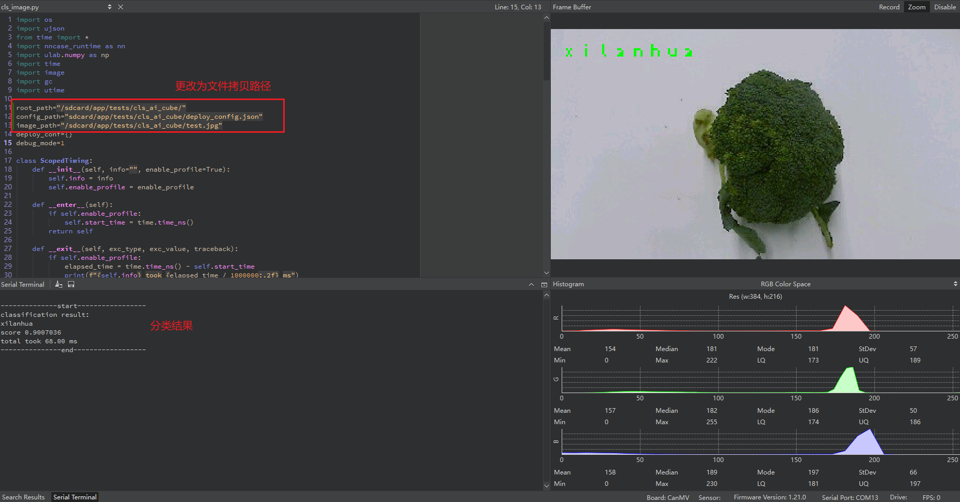Click the import ujson line
Image resolution: width=960 pixels, height=502 pixels.
[40, 29]
